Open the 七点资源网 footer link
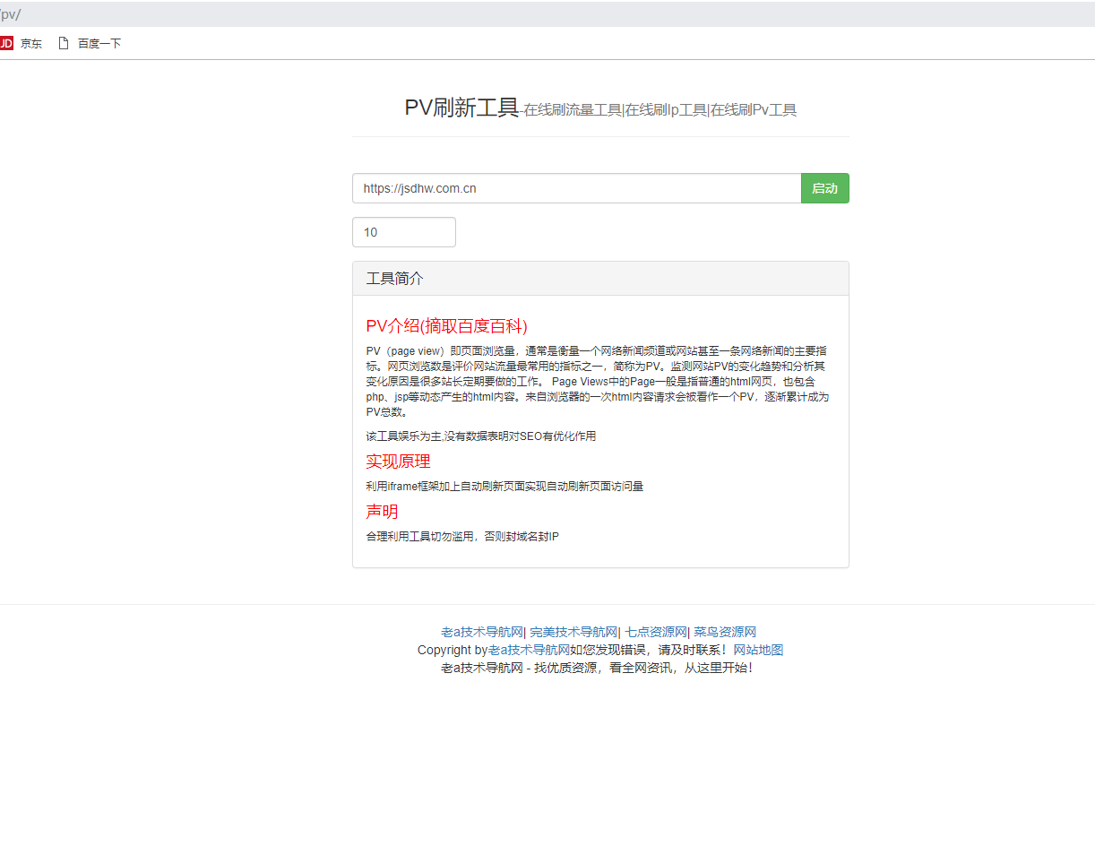 pos(656,632)
